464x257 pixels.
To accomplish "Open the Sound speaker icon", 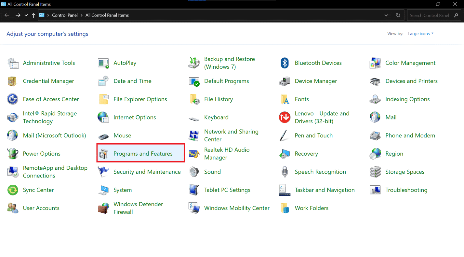I will tap(194, 172).
